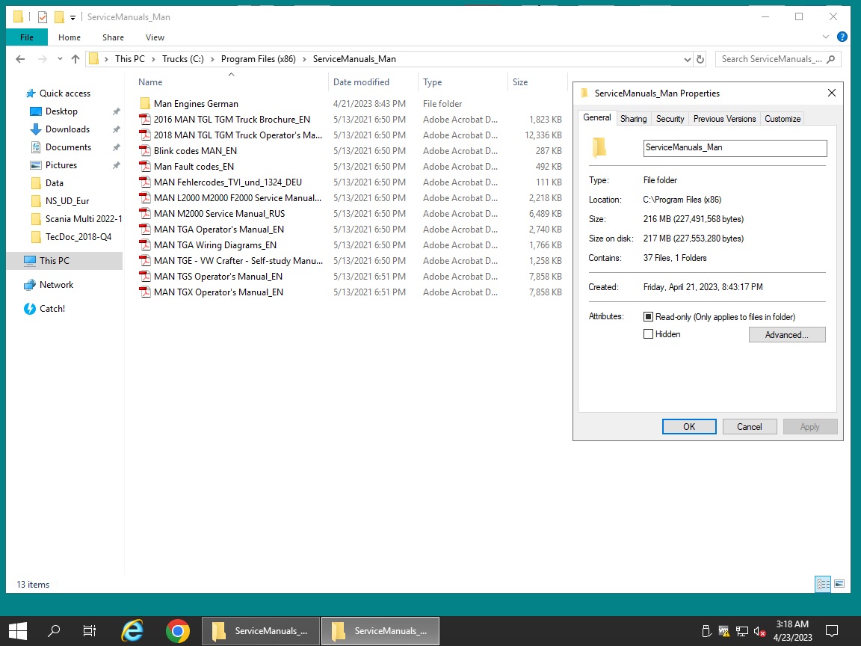Sort by Size column header

coord(537,81)
